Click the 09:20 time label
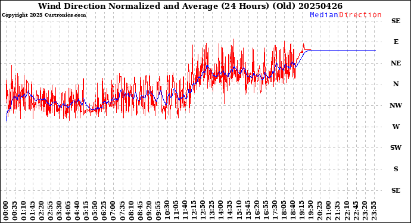Screen dimensions: 411x223 pos(149,211)
